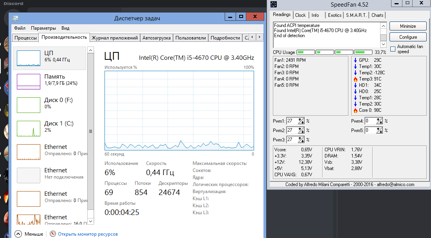Click the sidebar scrollbar thumb
This screenshot has height=238, width=431.
(90, 131)
